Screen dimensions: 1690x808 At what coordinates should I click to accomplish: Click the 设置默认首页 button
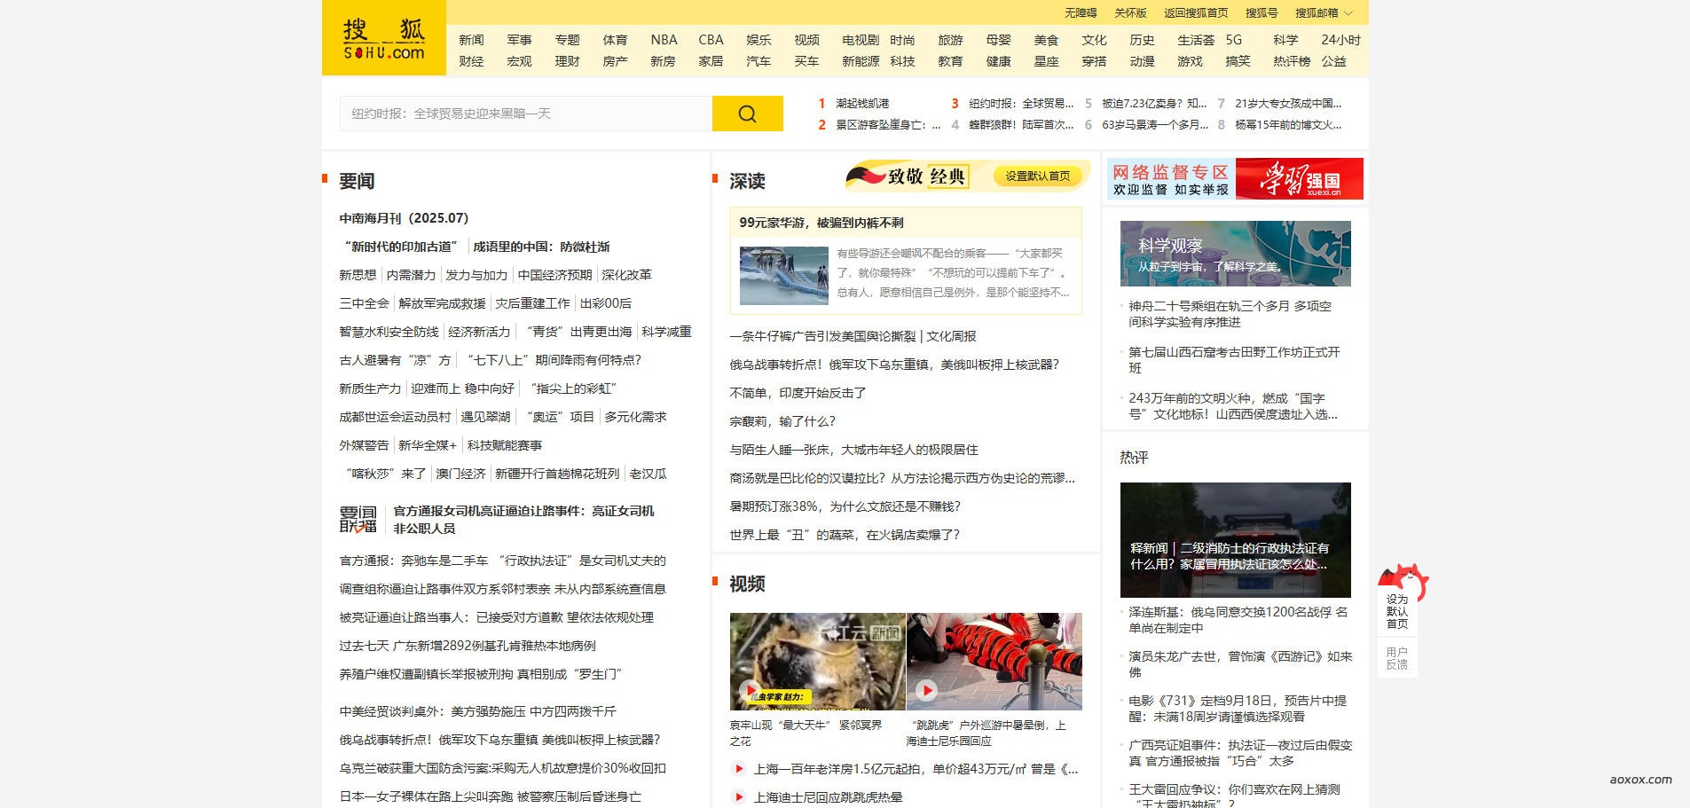pos(1037,177)
